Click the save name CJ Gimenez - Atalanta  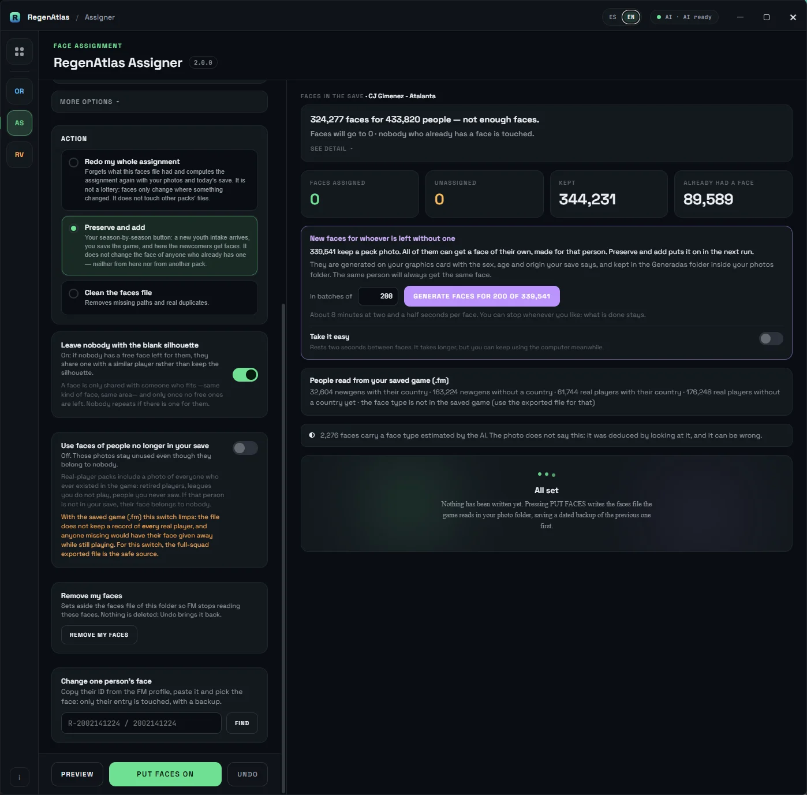coord(402,96)
